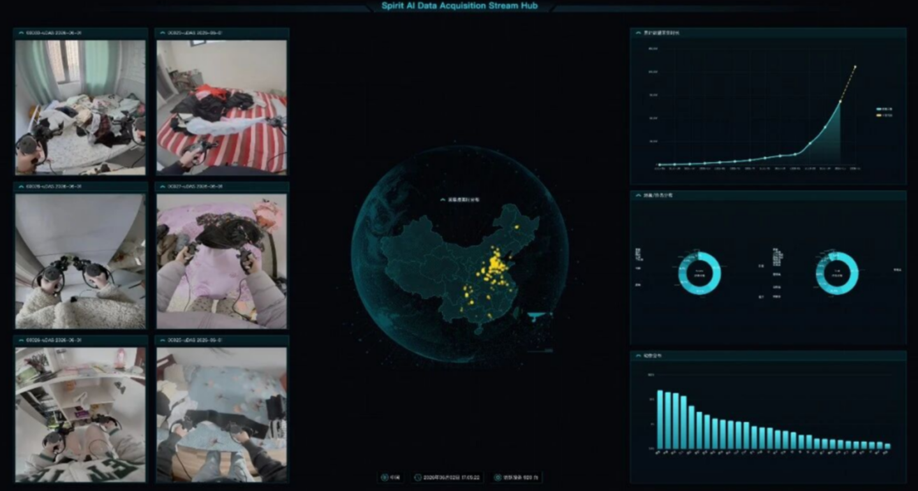This screenshot has height=491, width=918.
Task: Click the chevron above the China map label
Action: coord(443,200)
